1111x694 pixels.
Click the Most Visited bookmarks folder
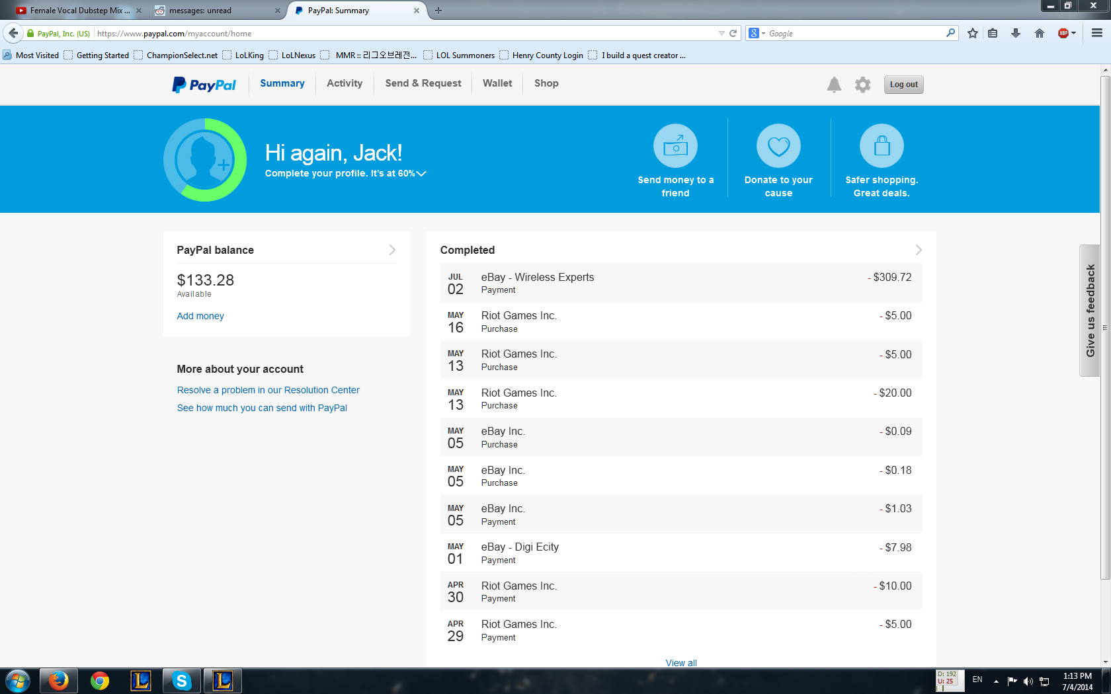pos(31,56)
